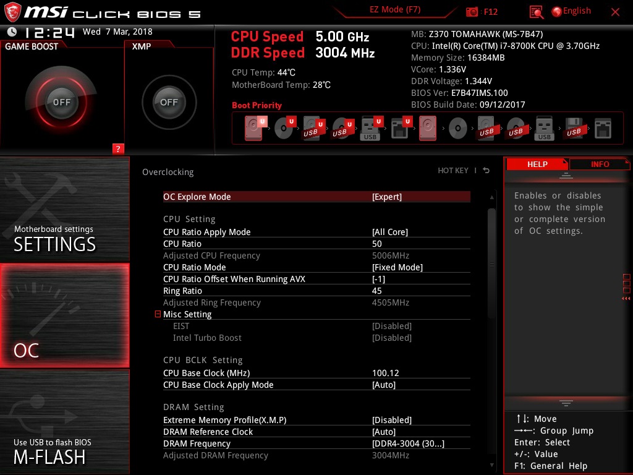Viewport: 633px width, 475px height.
Task: Open the BIOS search magnifier icon
Action: click(536, 12)
